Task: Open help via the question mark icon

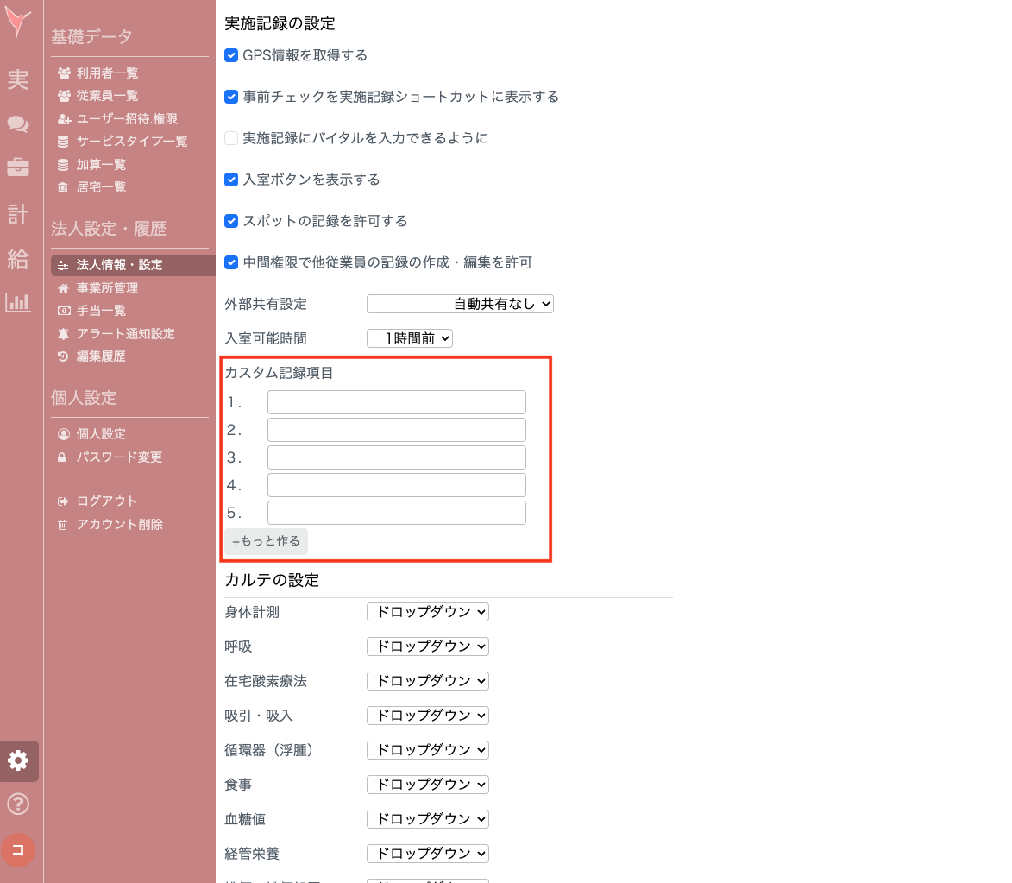Action: pyautogui.click(x=18, y=804)
